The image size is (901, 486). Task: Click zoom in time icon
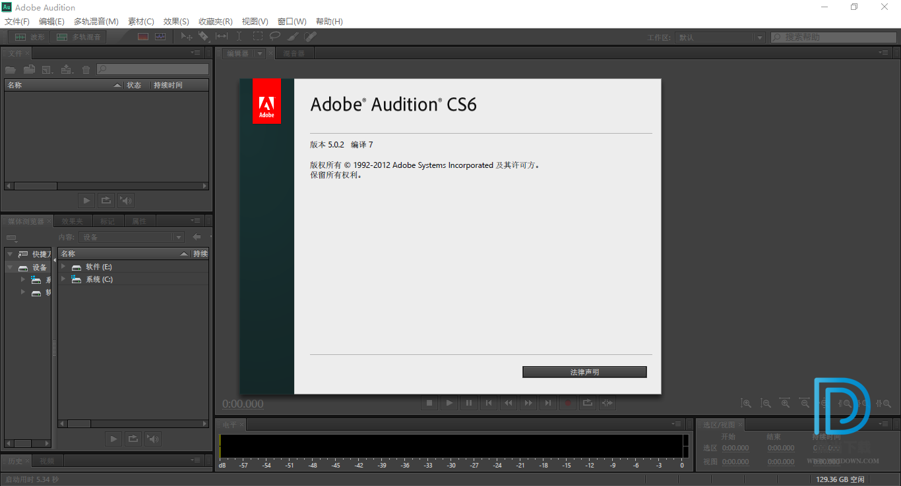(785, 403)
